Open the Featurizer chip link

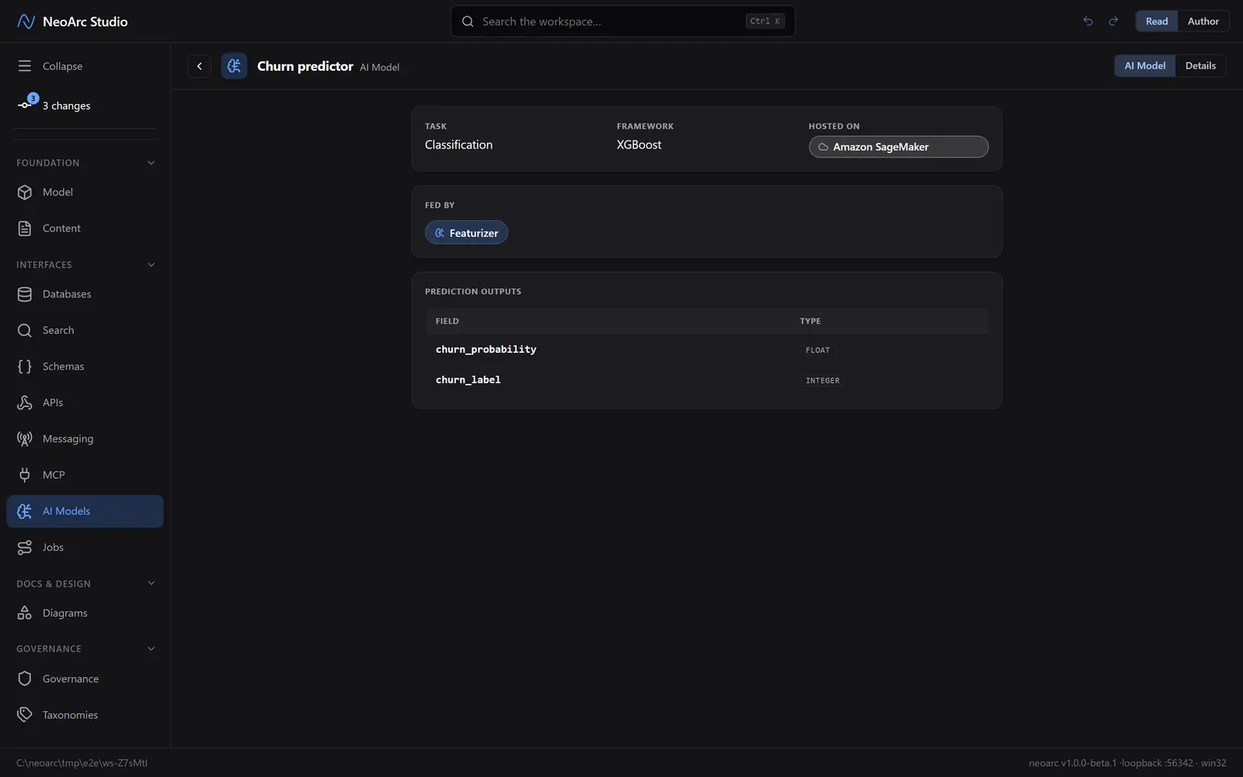[x=466, y=232]
